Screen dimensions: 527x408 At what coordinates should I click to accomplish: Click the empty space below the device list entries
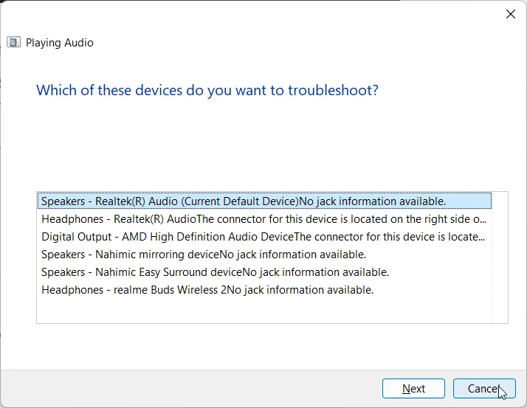[264, 311]
